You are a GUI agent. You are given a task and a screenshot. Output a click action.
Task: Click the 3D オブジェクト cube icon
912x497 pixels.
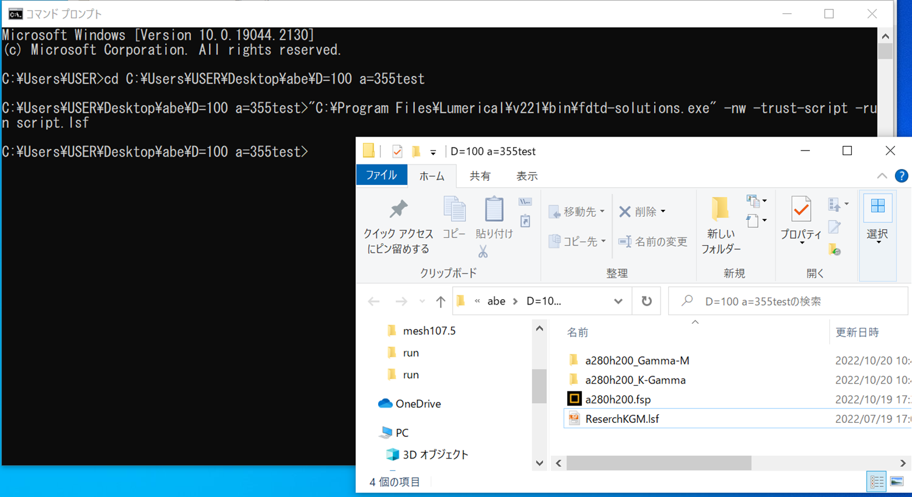392,454
